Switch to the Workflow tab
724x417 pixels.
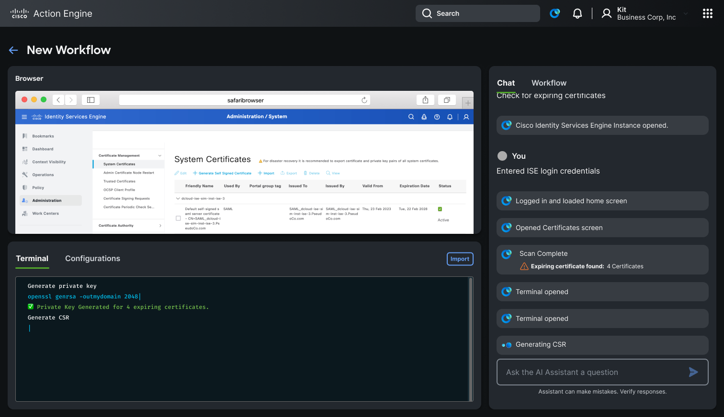pyautogui.click(x=549, y=83)
